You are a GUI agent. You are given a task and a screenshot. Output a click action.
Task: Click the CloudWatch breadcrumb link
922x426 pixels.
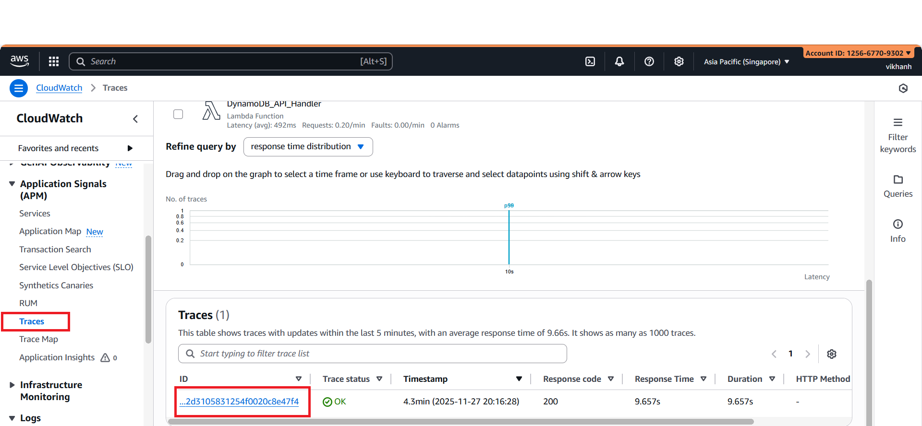coord(59,88)
